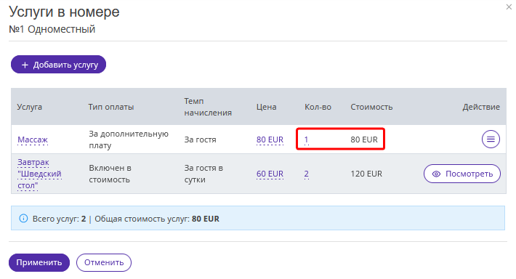
Task: Apply changes with Применить button
Action: pos(39,262)
